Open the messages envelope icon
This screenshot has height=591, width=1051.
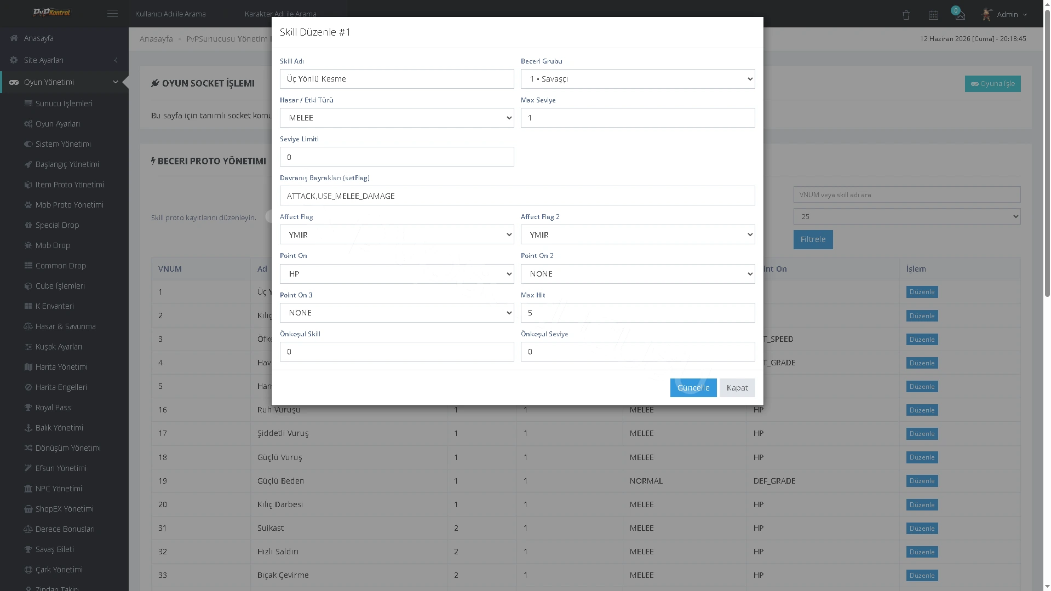point(960,15)
